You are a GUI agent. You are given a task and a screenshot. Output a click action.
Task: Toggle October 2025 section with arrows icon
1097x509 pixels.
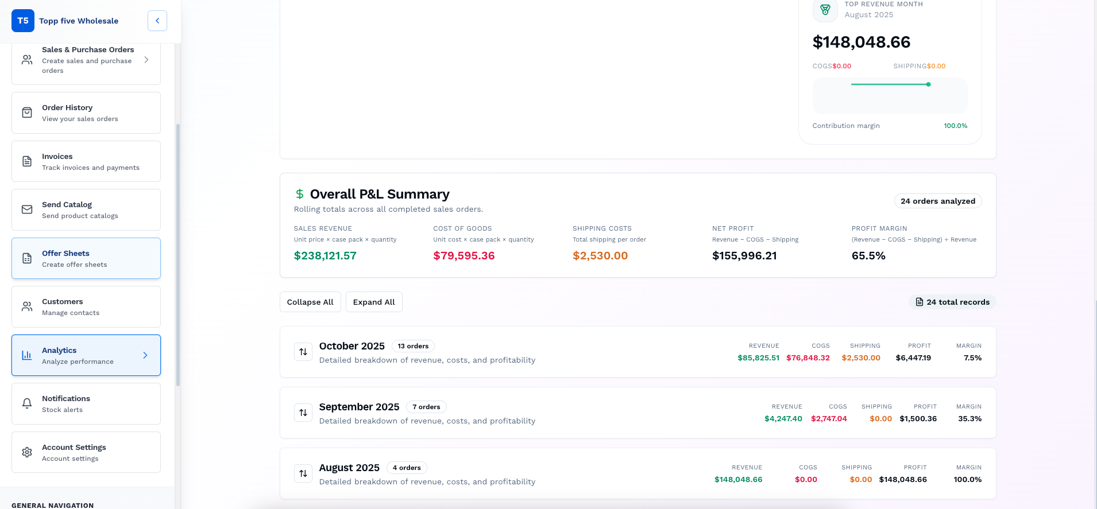(x=303, y=352)
